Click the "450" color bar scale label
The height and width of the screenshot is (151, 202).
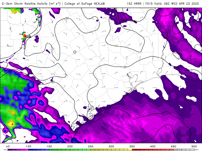173,146
